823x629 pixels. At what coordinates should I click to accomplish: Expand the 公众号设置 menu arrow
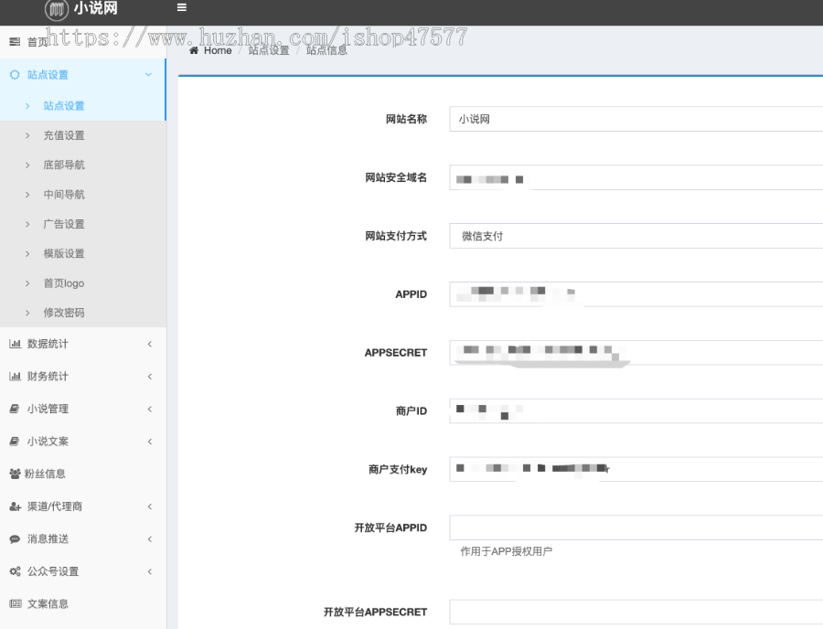point(150,571)
